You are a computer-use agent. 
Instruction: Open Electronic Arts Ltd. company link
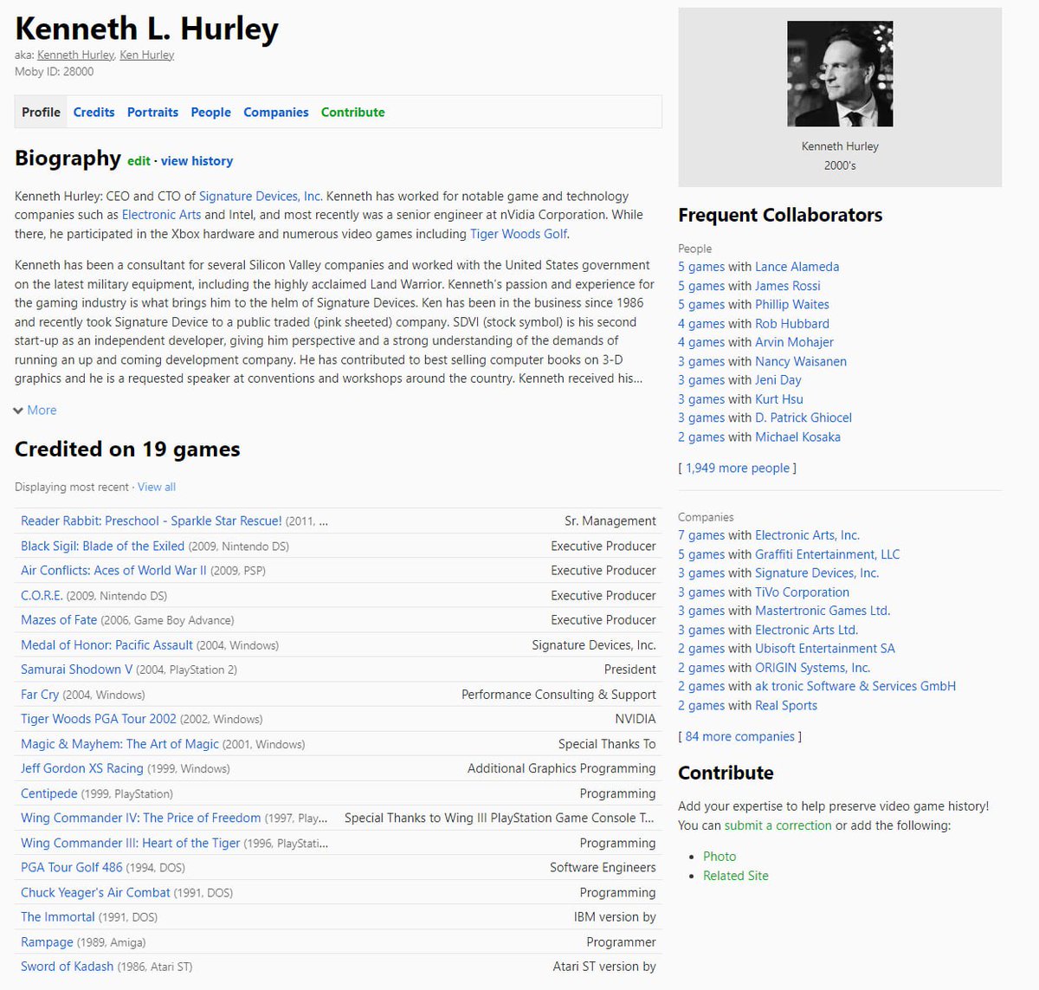[806, 630]
